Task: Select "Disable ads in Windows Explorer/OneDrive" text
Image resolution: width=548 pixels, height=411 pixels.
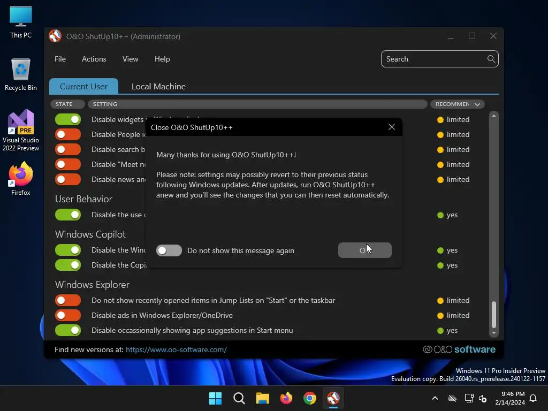Action: pos(162,316)
